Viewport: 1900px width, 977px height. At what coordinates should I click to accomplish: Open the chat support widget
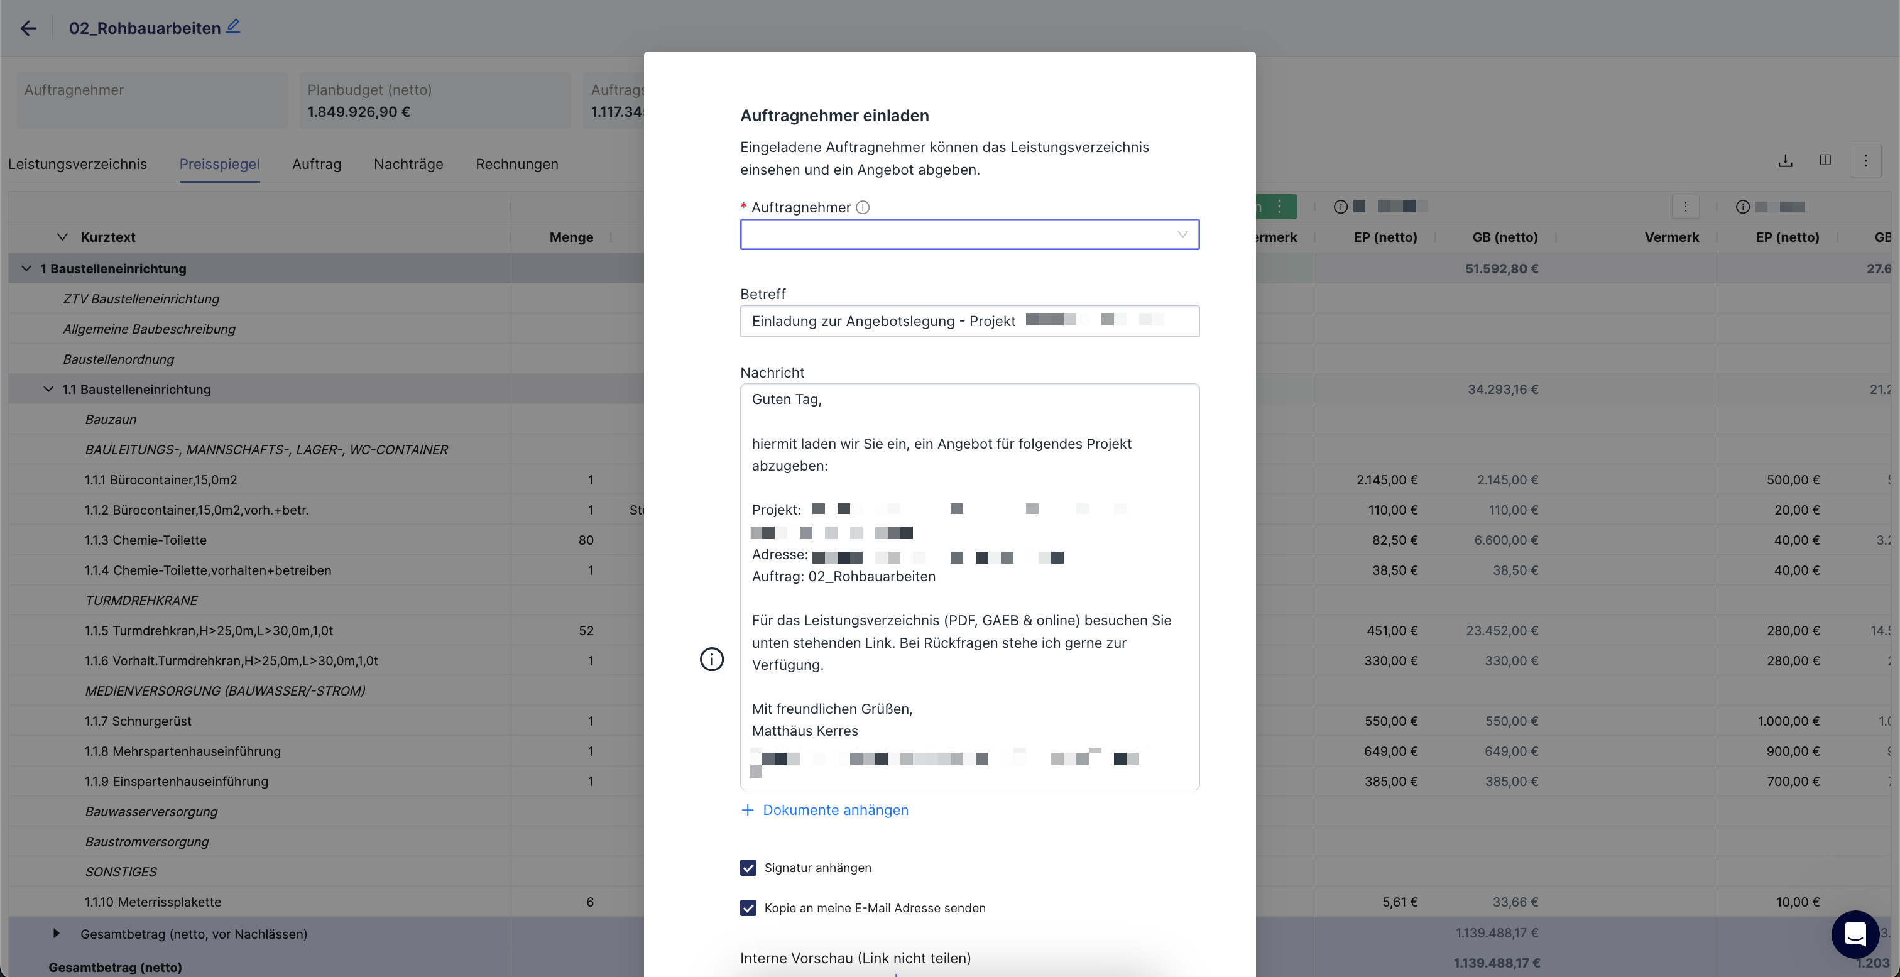click(1855, 934)
